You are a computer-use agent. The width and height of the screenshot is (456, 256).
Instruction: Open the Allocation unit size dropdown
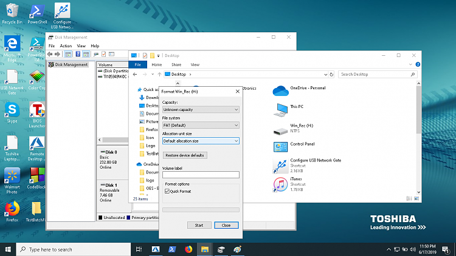tap(201, 141)
